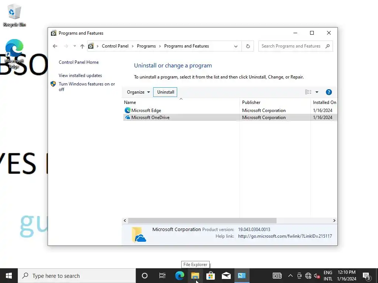Screen dimensions: 378x283
Task: Open Microsoft Edge desktop shortcut
Action: [x=14, y=54]
